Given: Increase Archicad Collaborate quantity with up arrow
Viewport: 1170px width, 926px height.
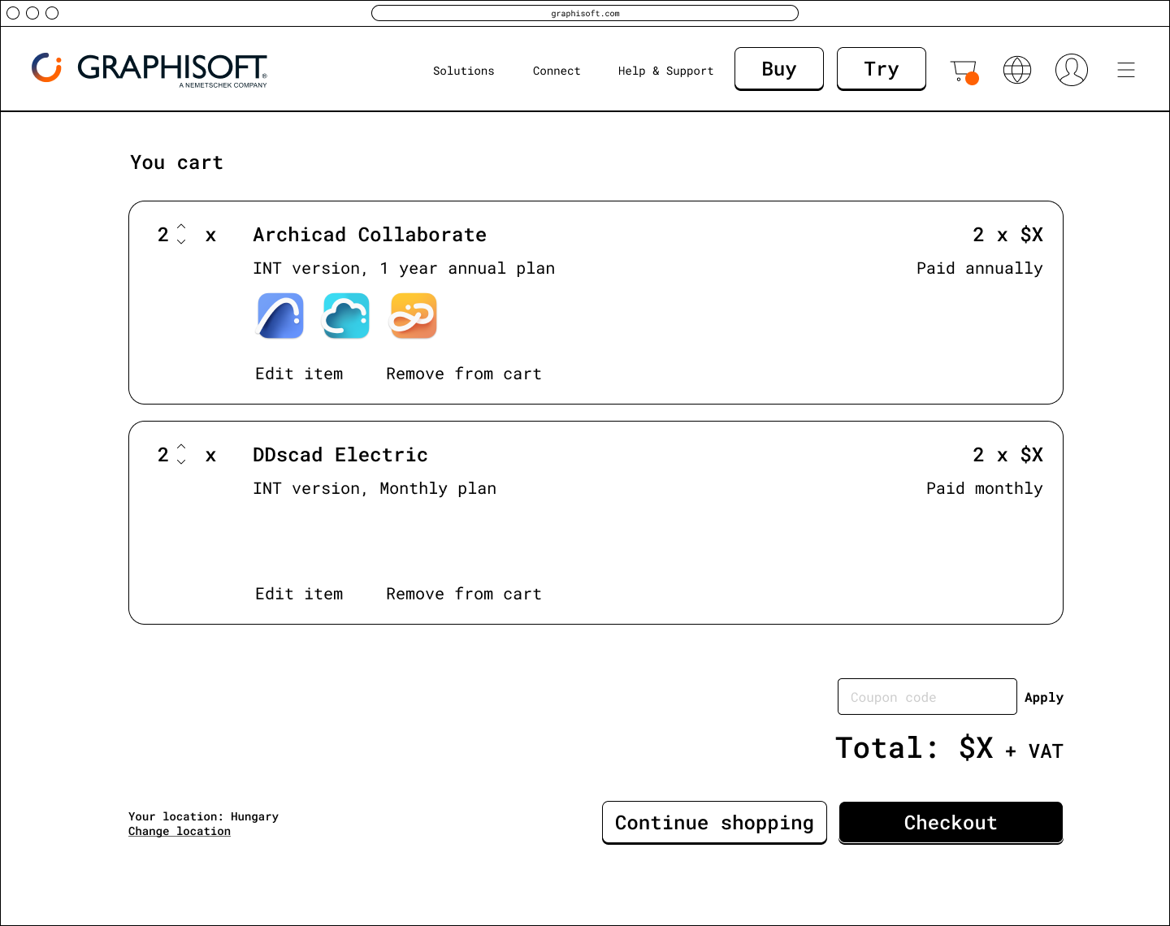Looking at the screenshot, I should click(x=181, y=227).
